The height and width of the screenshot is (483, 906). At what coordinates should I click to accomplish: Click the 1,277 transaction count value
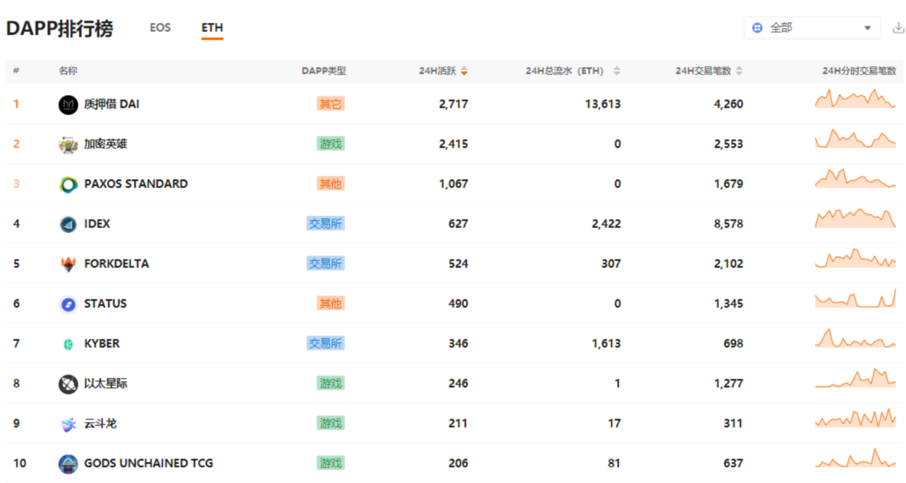(x=728, y=383)
